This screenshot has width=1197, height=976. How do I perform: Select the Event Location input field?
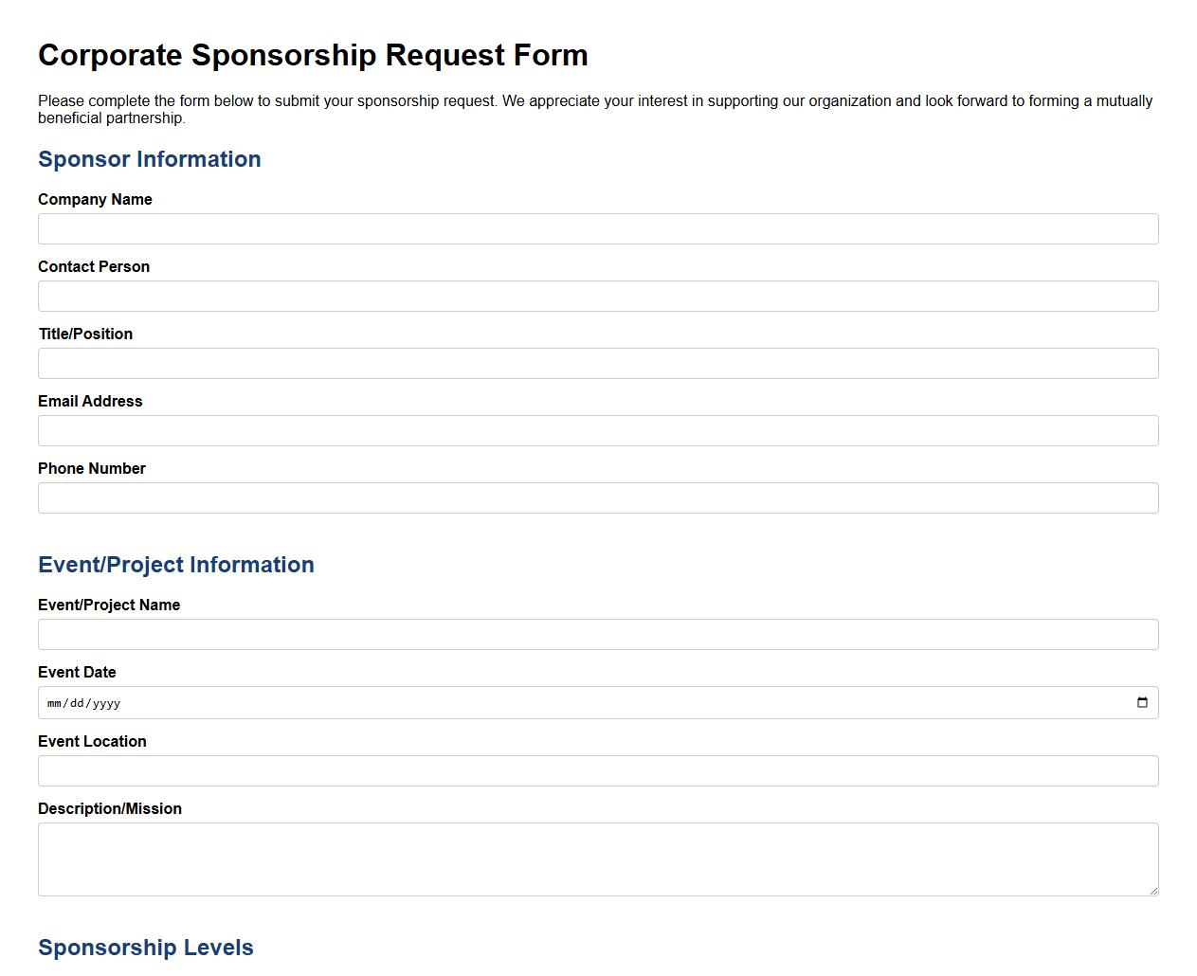click(597, 770)
